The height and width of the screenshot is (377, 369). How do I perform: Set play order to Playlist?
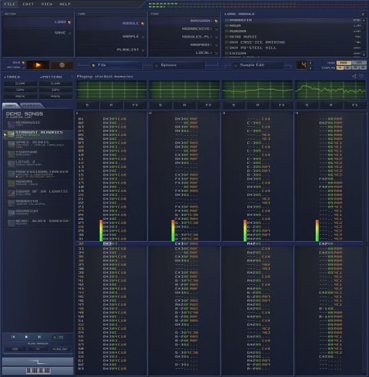60,349
